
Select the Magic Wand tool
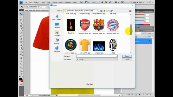tap(21, 23)
